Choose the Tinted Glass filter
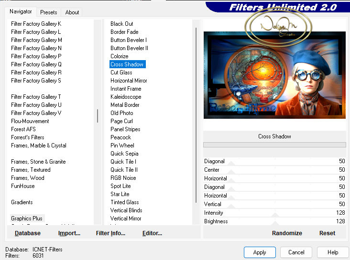 coord(124,202)
